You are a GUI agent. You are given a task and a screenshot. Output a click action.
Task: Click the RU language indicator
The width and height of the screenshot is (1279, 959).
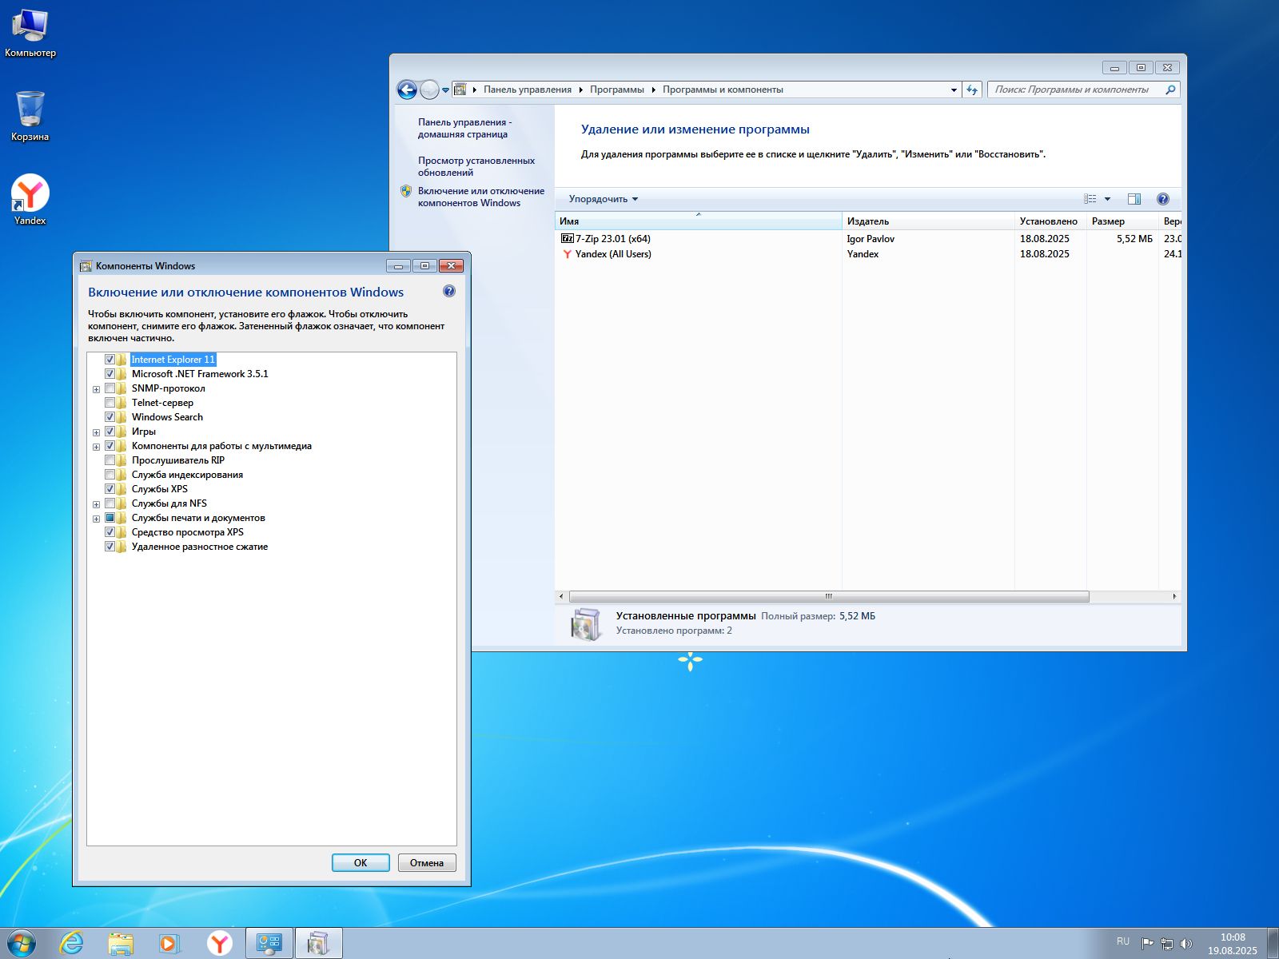(1123, 941)
